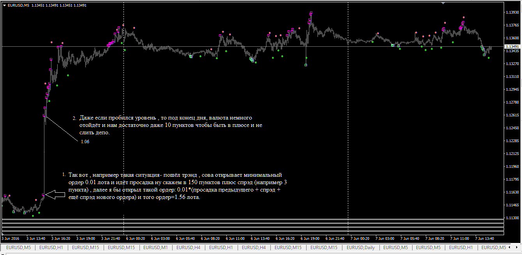Switch to the EURUSD,Daily chart tab
Screen dimensions: 522x255
tap(361, 248)
